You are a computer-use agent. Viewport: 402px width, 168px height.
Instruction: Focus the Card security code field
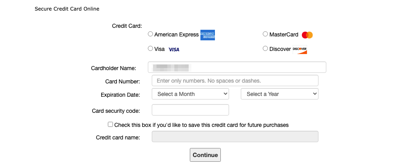(190, 110)
